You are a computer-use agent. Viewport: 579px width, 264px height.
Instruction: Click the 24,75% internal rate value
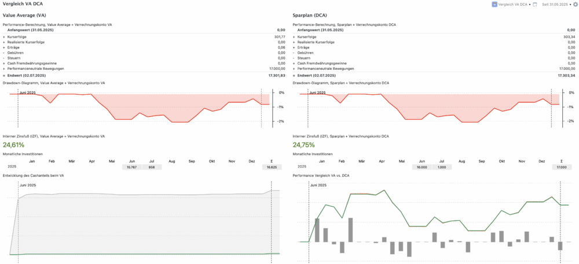pyautogui.click(x=304, y=145)
